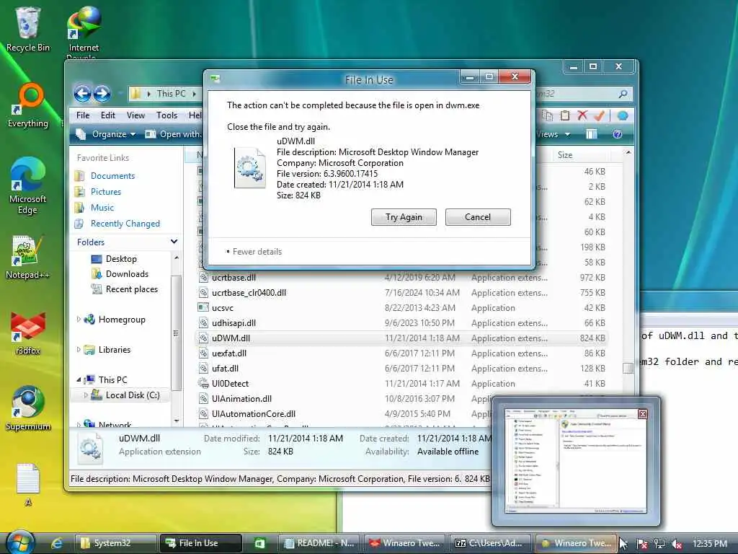Image resolution: width=738 pixels, height=554 pixels.
Task: Click the copy toolbar icon
Action: point(547,115)
